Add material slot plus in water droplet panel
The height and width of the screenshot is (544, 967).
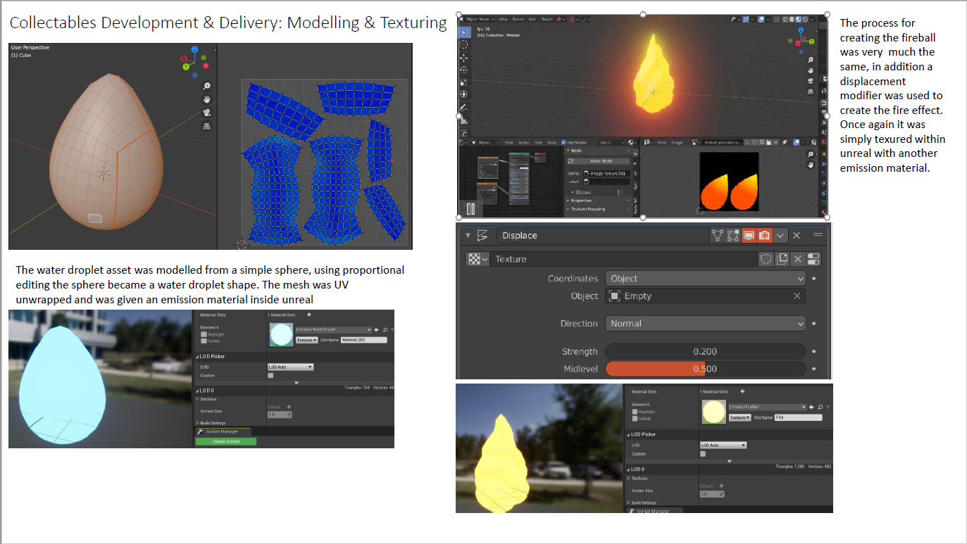click(309, 315)
